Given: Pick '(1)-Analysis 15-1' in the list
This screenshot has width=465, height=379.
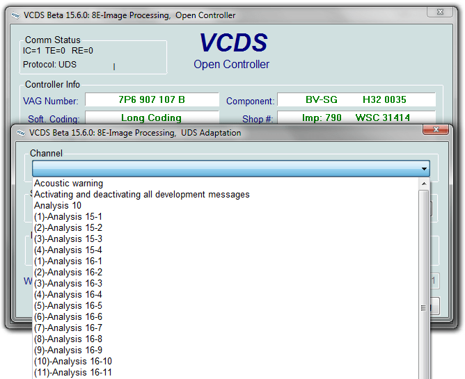Looking at the screenshot, I should coord(226,216).
